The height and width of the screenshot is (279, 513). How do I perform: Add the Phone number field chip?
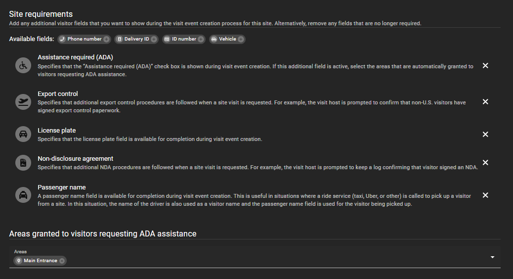[106, 39]
